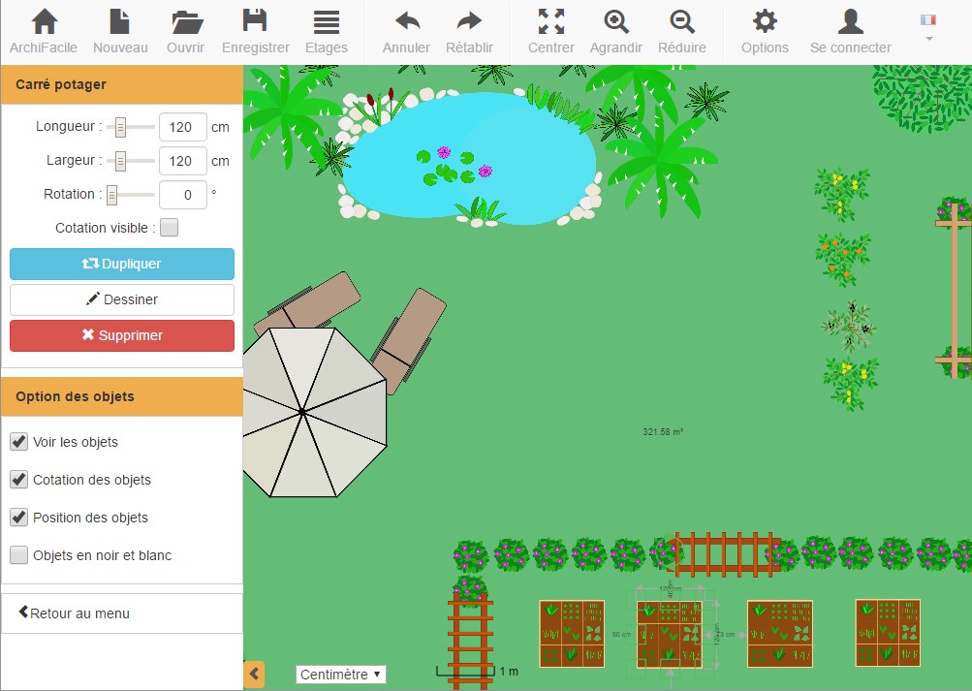Save the plan via the Enregistrer icon
Image resolution: width=972 pixels, height=691 pixels.
(x=255, y=21)
